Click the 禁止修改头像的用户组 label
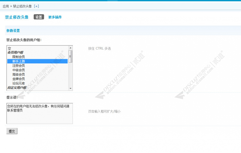Screen dimensions: 241x153 24,40
